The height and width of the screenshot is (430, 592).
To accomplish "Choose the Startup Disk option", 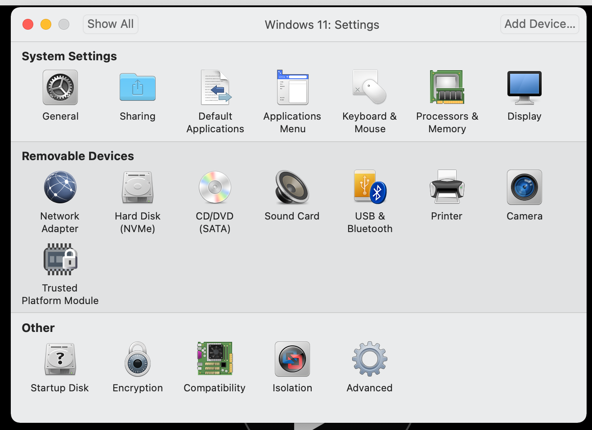I will coord(60,359).
